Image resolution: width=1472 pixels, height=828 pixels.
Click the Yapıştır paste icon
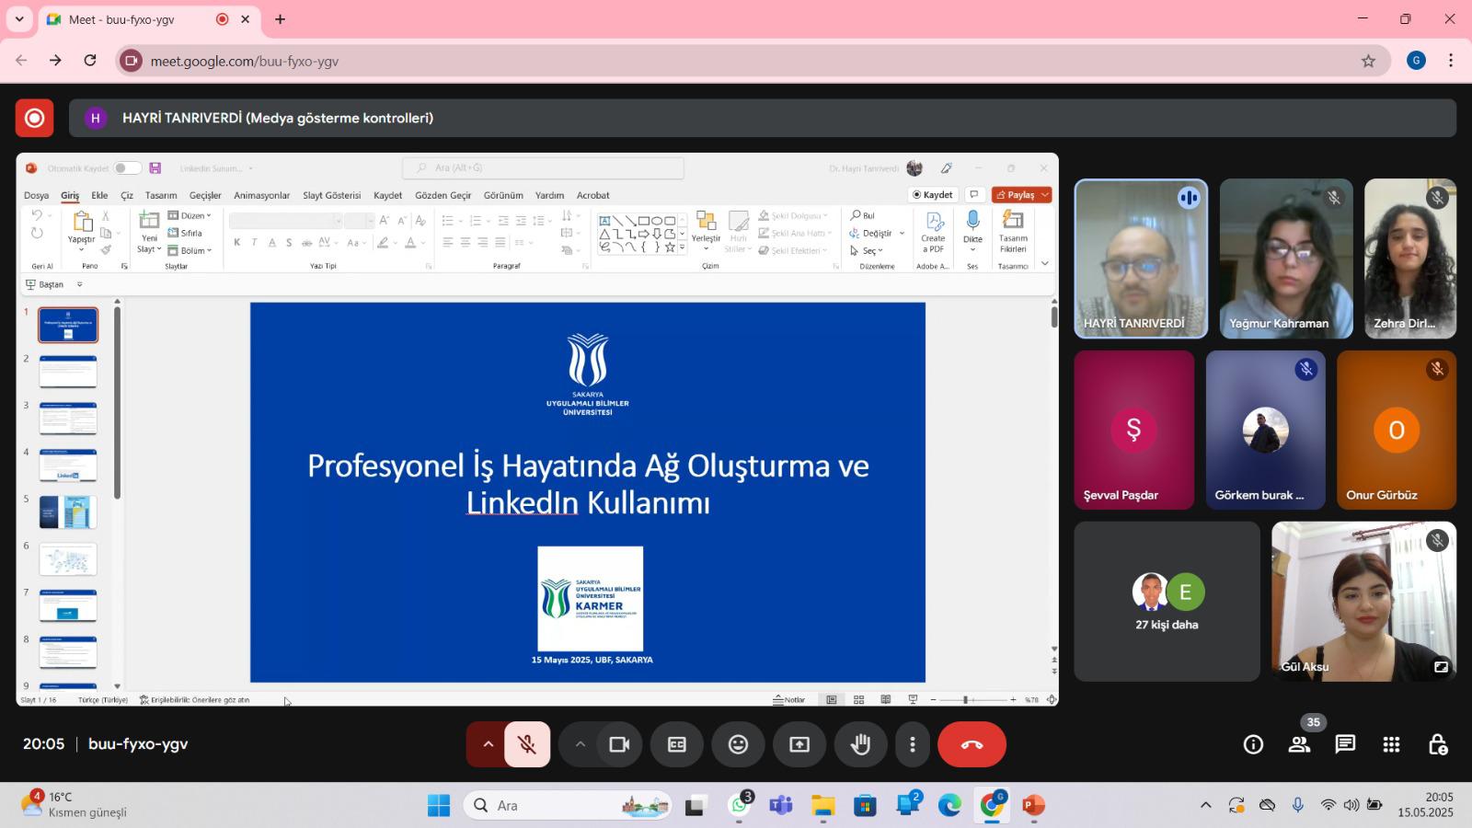[82, 222]
